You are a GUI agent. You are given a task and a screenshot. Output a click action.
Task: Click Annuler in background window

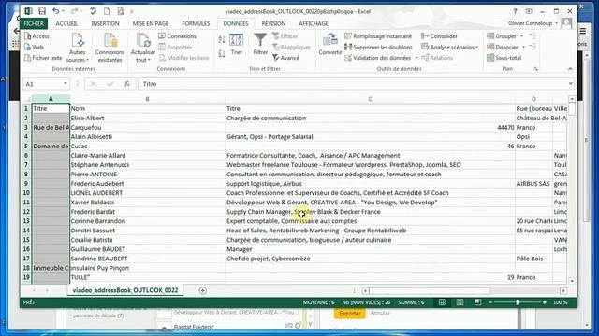tap(380, 314)
